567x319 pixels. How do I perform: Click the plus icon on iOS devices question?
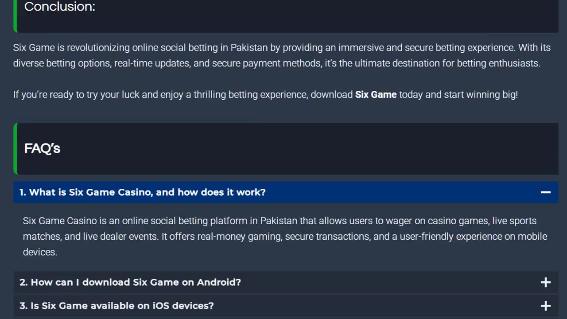(545, 306)
